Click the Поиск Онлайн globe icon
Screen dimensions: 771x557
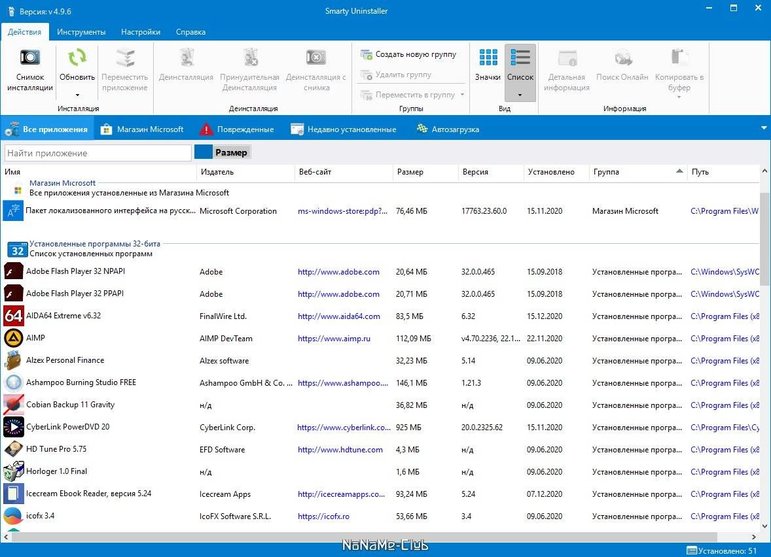click(x=622, y=58)
